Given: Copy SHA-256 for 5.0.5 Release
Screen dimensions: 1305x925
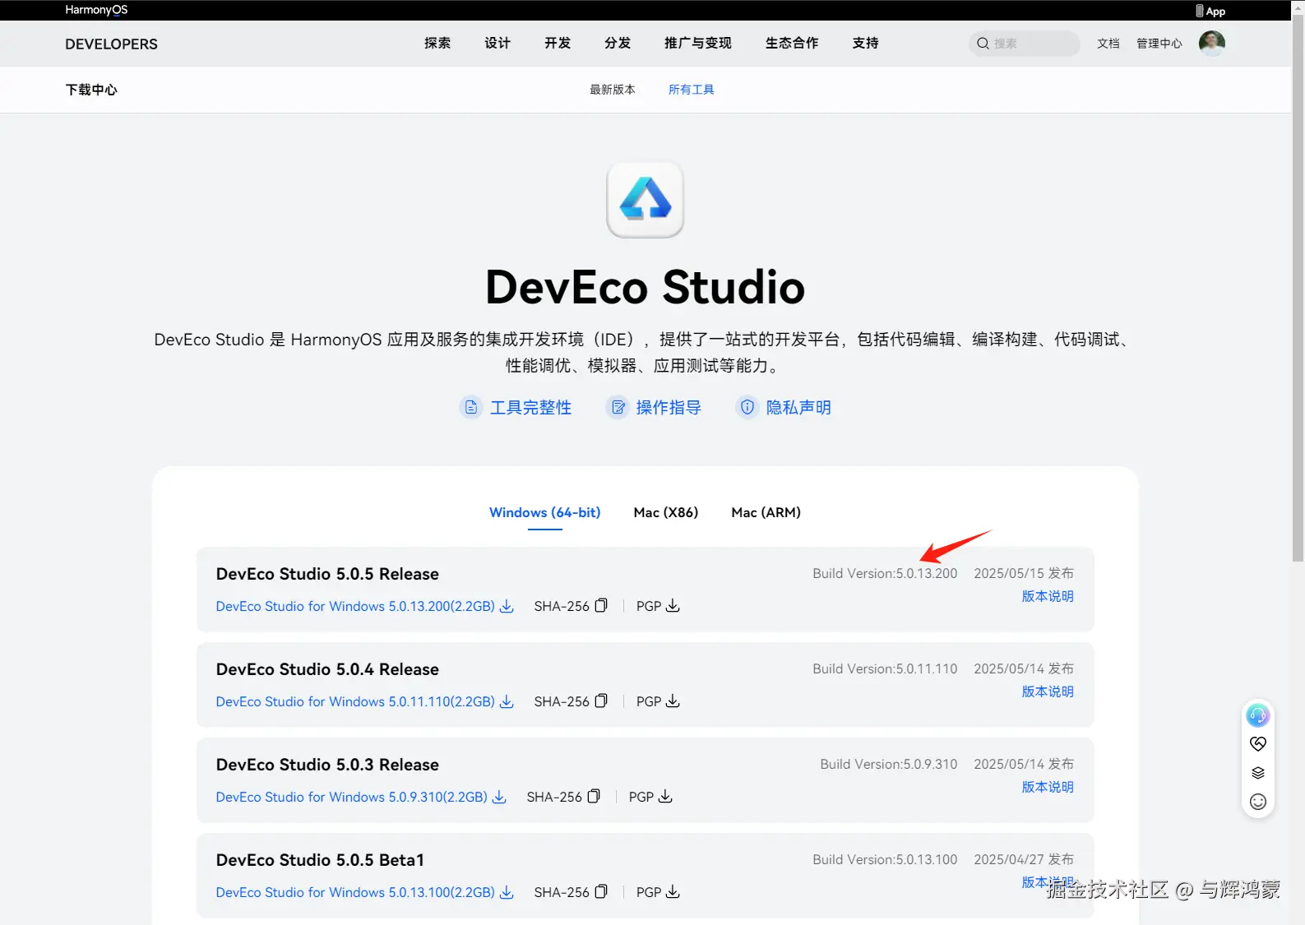Looking at the screenshot, I should (601, 606).
